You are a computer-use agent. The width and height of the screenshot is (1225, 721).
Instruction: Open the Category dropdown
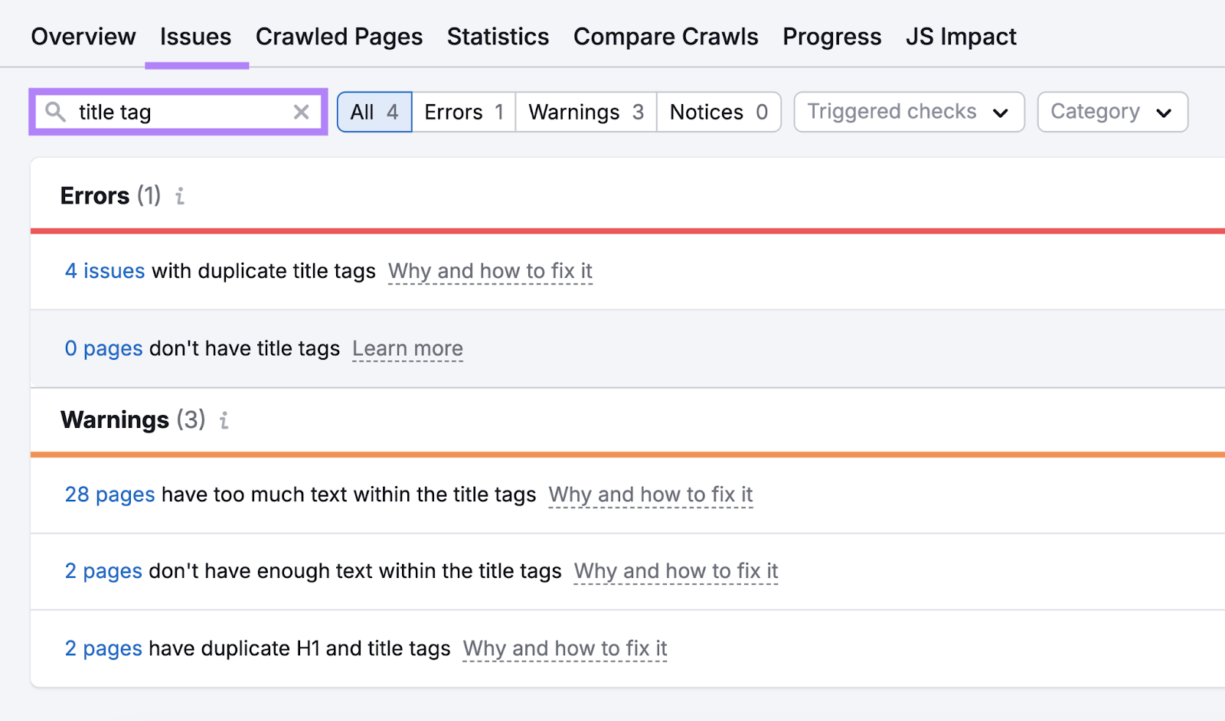tap(1112, 112)
